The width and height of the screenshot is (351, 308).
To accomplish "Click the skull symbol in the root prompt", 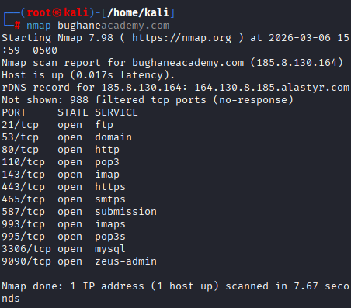I will coord(57,12).
